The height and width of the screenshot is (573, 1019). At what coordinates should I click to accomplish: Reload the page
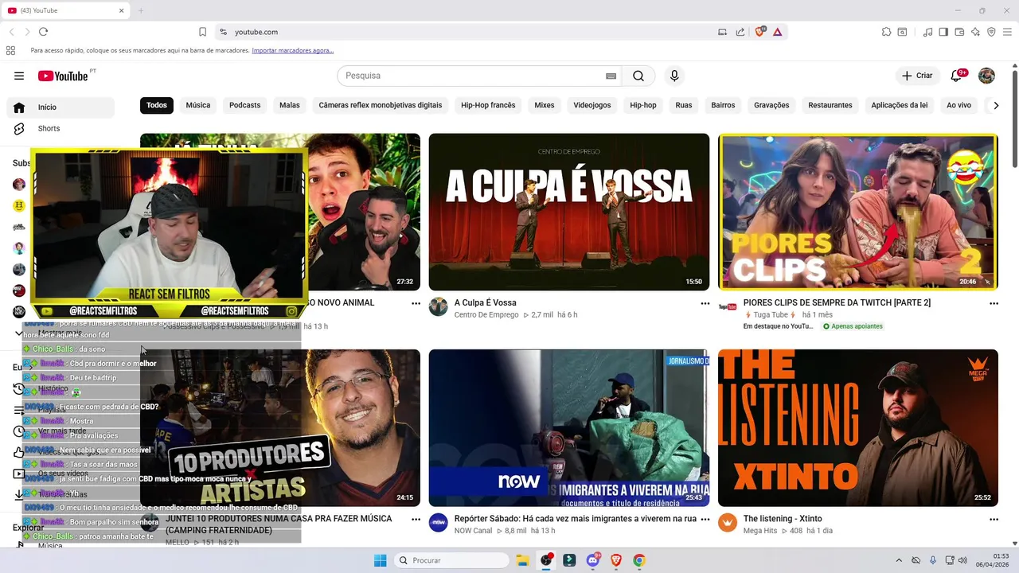click(x=43, y=32)
